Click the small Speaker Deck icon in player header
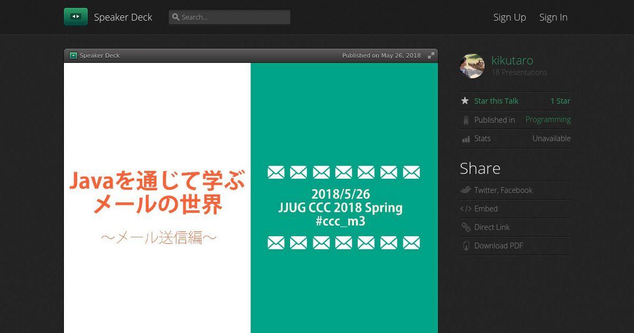 pos(73,55)
